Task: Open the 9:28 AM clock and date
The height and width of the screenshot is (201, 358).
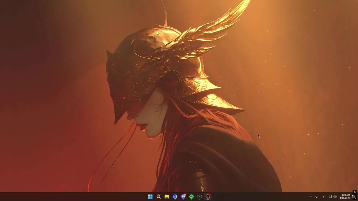Action: 345,197
